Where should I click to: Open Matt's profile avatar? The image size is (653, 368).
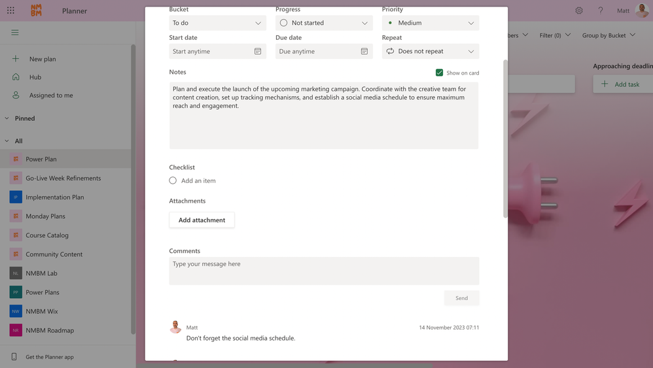point(642,10)
